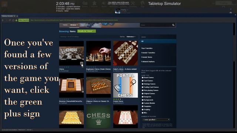Open the About tab
Screen dimensions: 237x133
95,25
